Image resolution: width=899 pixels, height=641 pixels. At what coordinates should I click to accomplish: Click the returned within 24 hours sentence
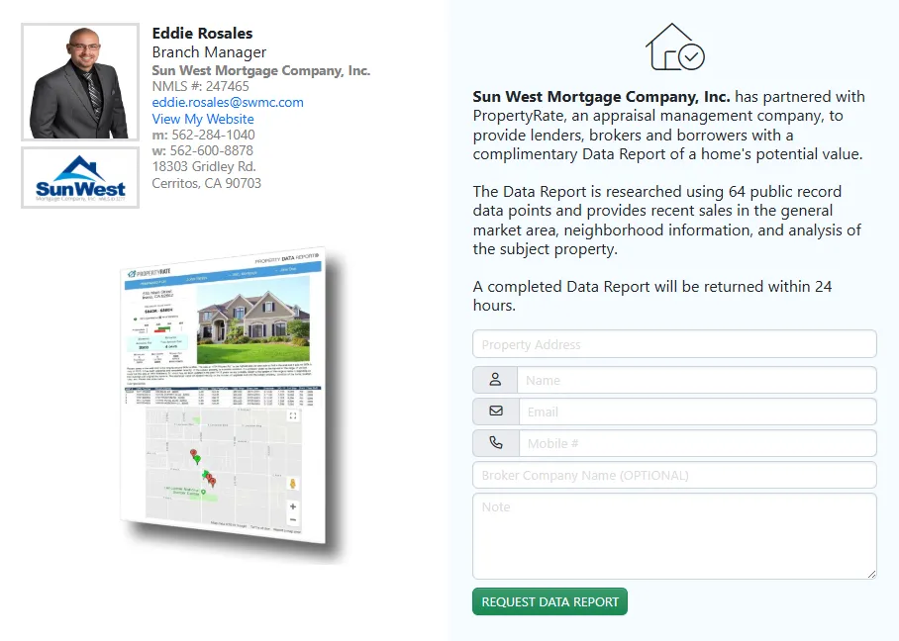pyautogui.click(x=652, y=296)
